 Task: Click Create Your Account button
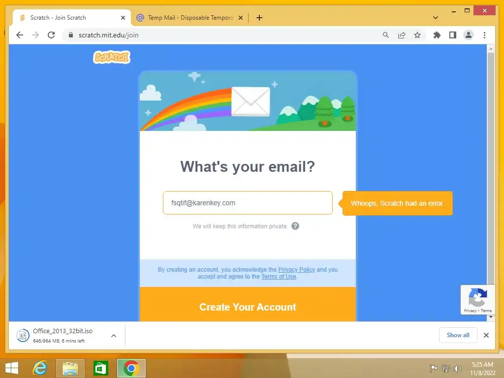click(248, 304)
